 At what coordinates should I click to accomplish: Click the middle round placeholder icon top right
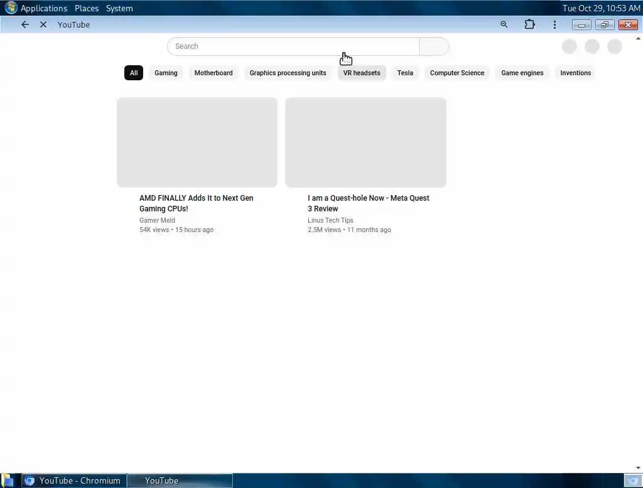(x=592, y=46)
